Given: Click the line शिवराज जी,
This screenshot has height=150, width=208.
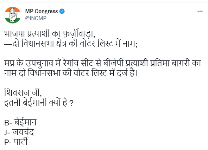Looking at the screenshot, I should 23,92.
